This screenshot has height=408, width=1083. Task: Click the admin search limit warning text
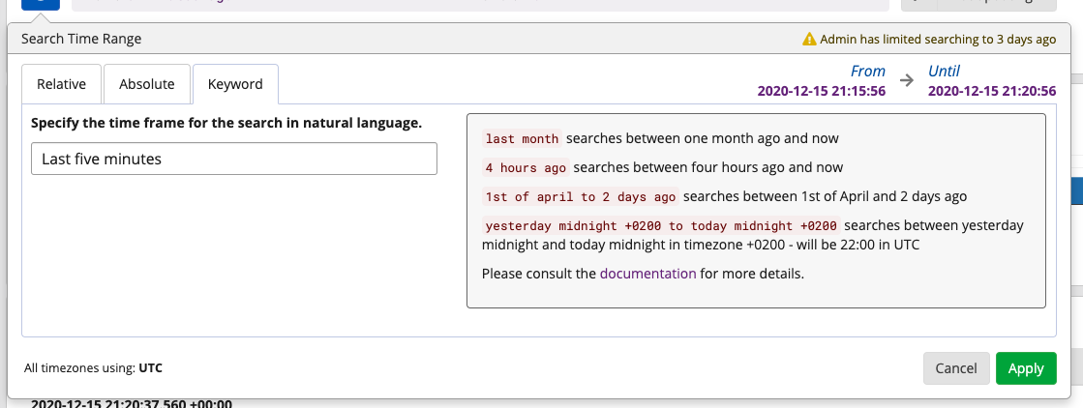point(938,40)
